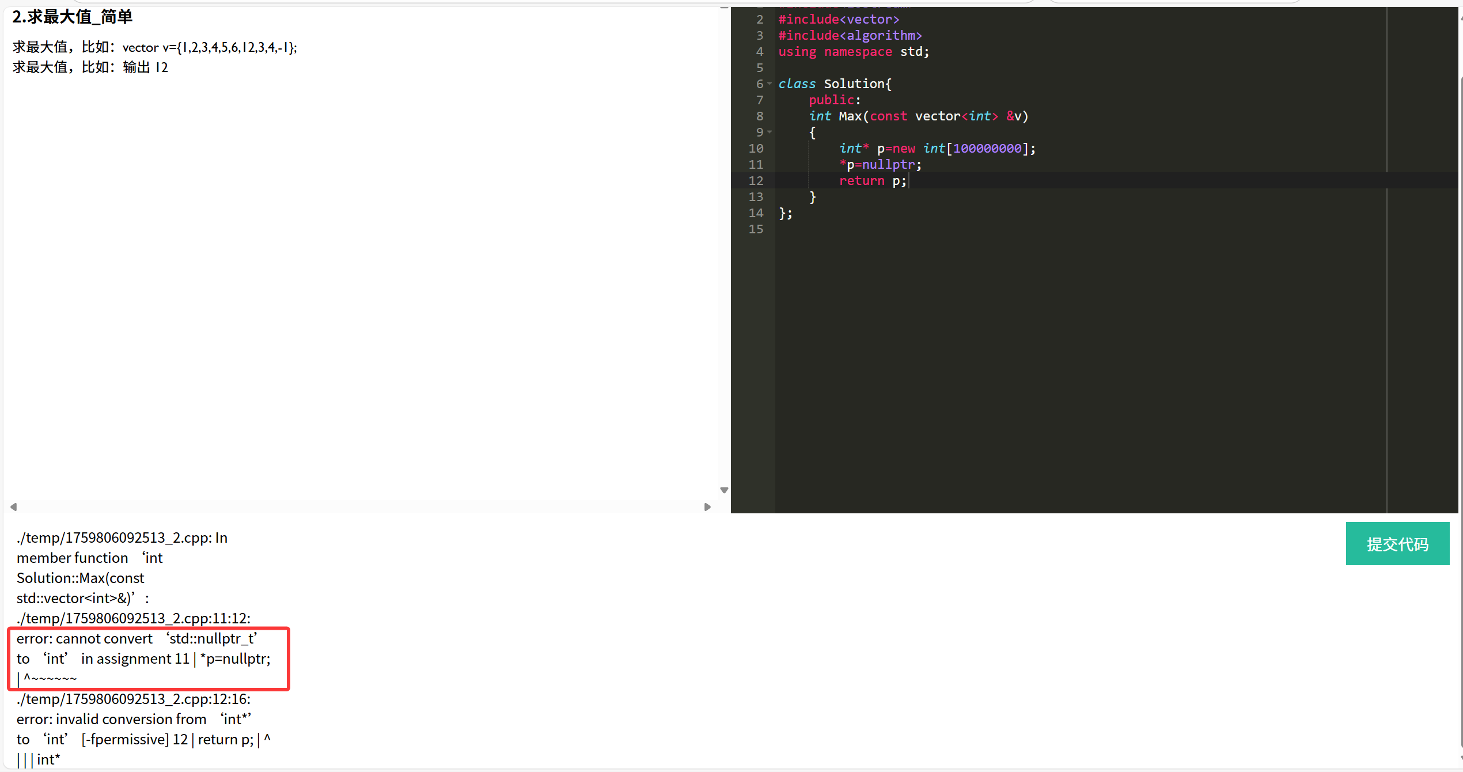Click the #include<algorithm> line
Image resolution: width=1463 pixels, height=772 pixels.
click(850, 36)
